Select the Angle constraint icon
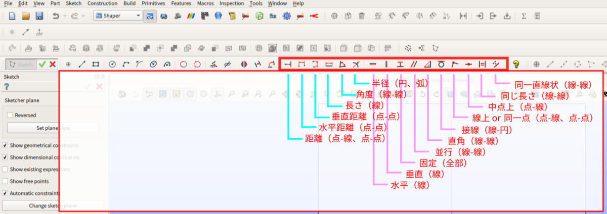This screenshot has height=214, width=607. point(342,64)
